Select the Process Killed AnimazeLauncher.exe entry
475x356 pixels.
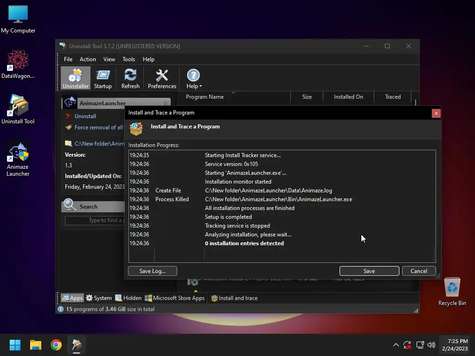coord(282,199)
